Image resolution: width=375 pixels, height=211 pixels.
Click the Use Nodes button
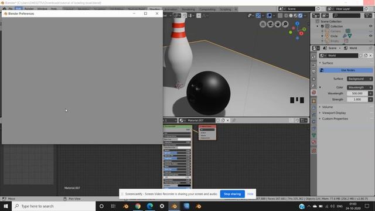click(x=346, y=70)
